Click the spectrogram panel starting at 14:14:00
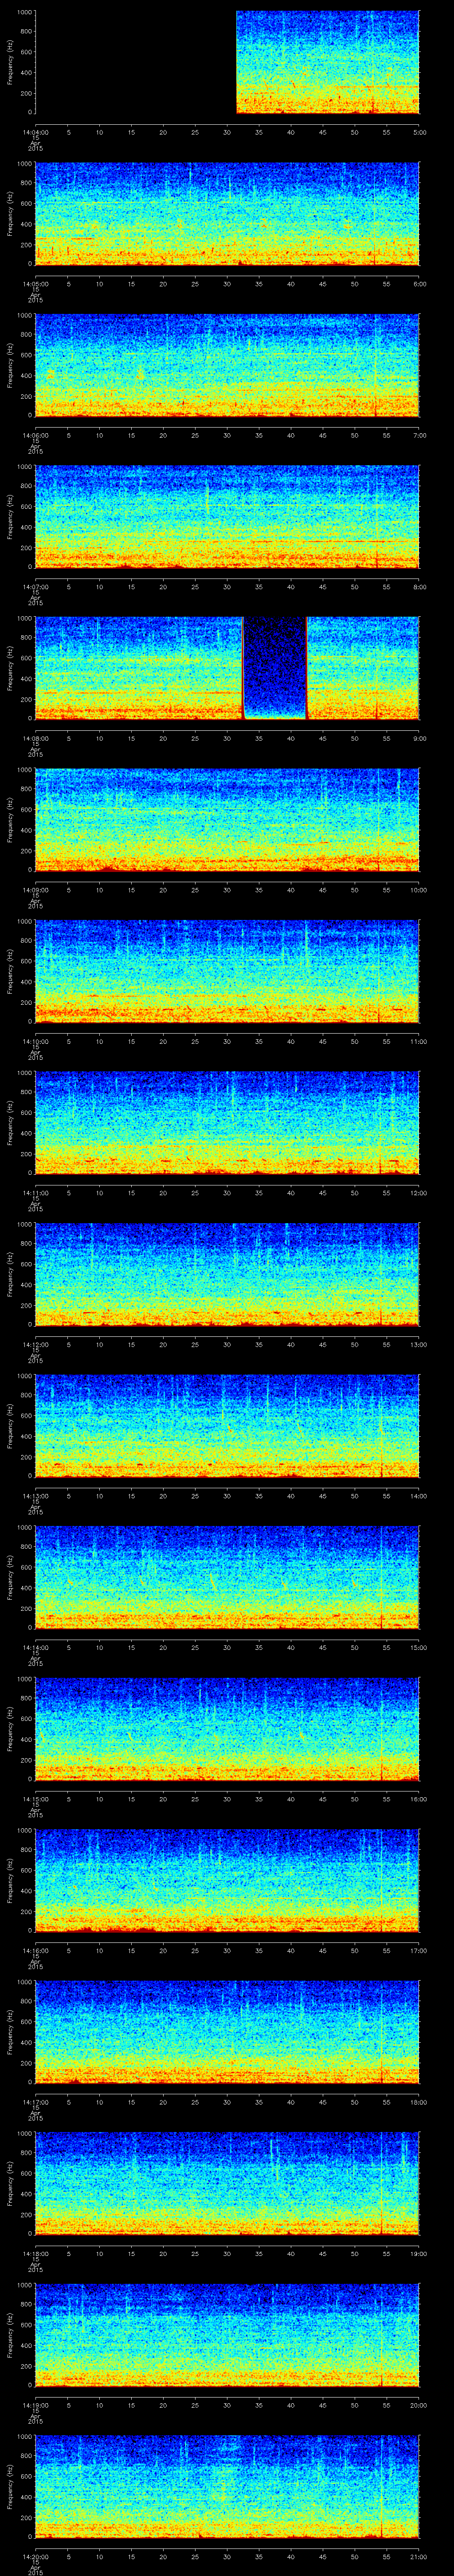 (x=227, y=1577)
